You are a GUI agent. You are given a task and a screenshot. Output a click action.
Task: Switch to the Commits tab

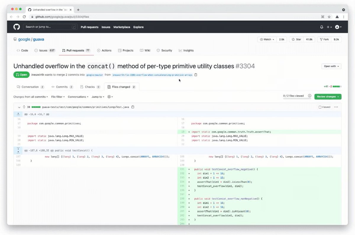[62, 87]
